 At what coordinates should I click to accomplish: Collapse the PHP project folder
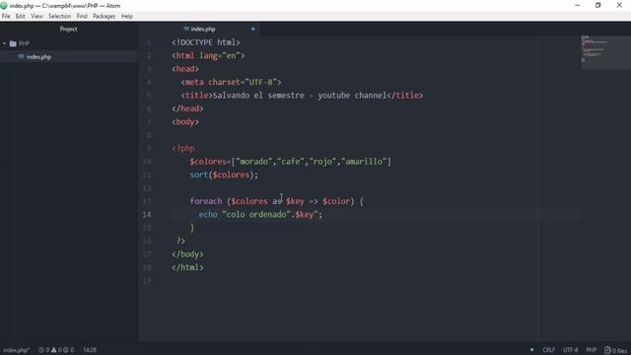click(4, 43)
